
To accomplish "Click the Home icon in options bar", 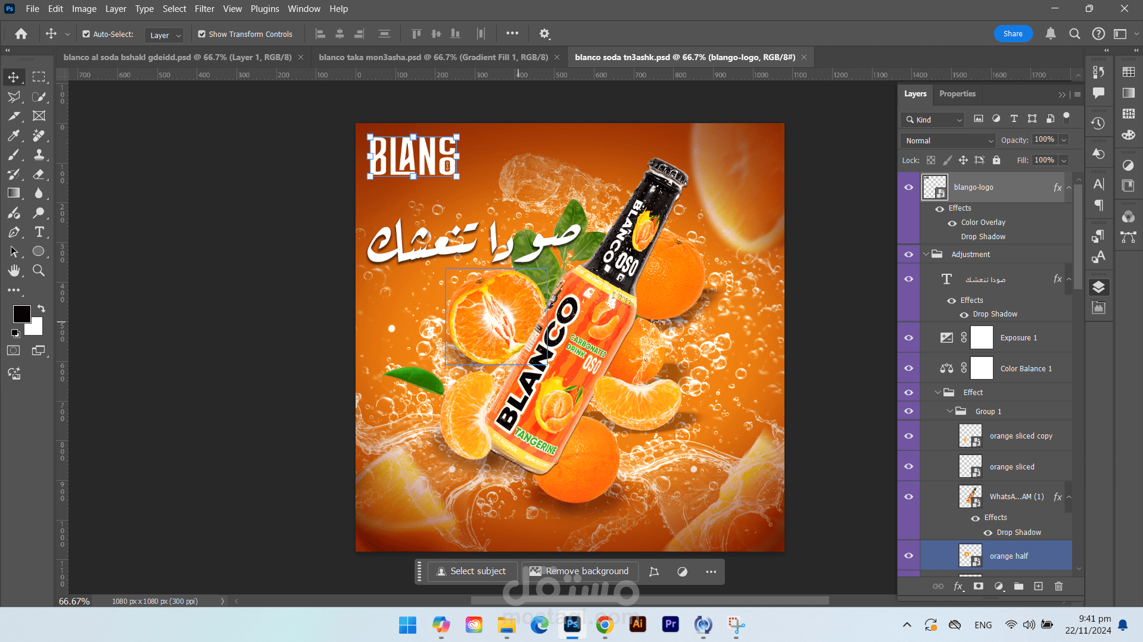I will click(21, 34).
